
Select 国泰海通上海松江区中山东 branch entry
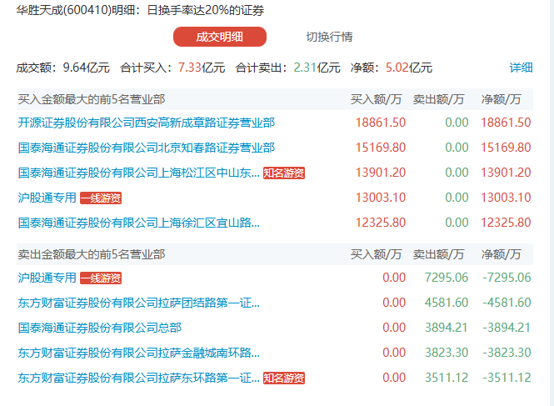pos(138,173)
